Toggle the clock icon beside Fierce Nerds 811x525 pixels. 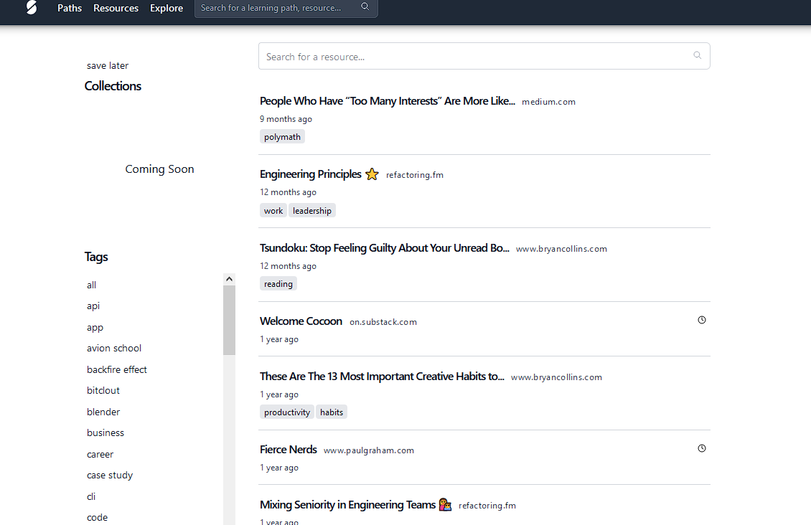701,448
